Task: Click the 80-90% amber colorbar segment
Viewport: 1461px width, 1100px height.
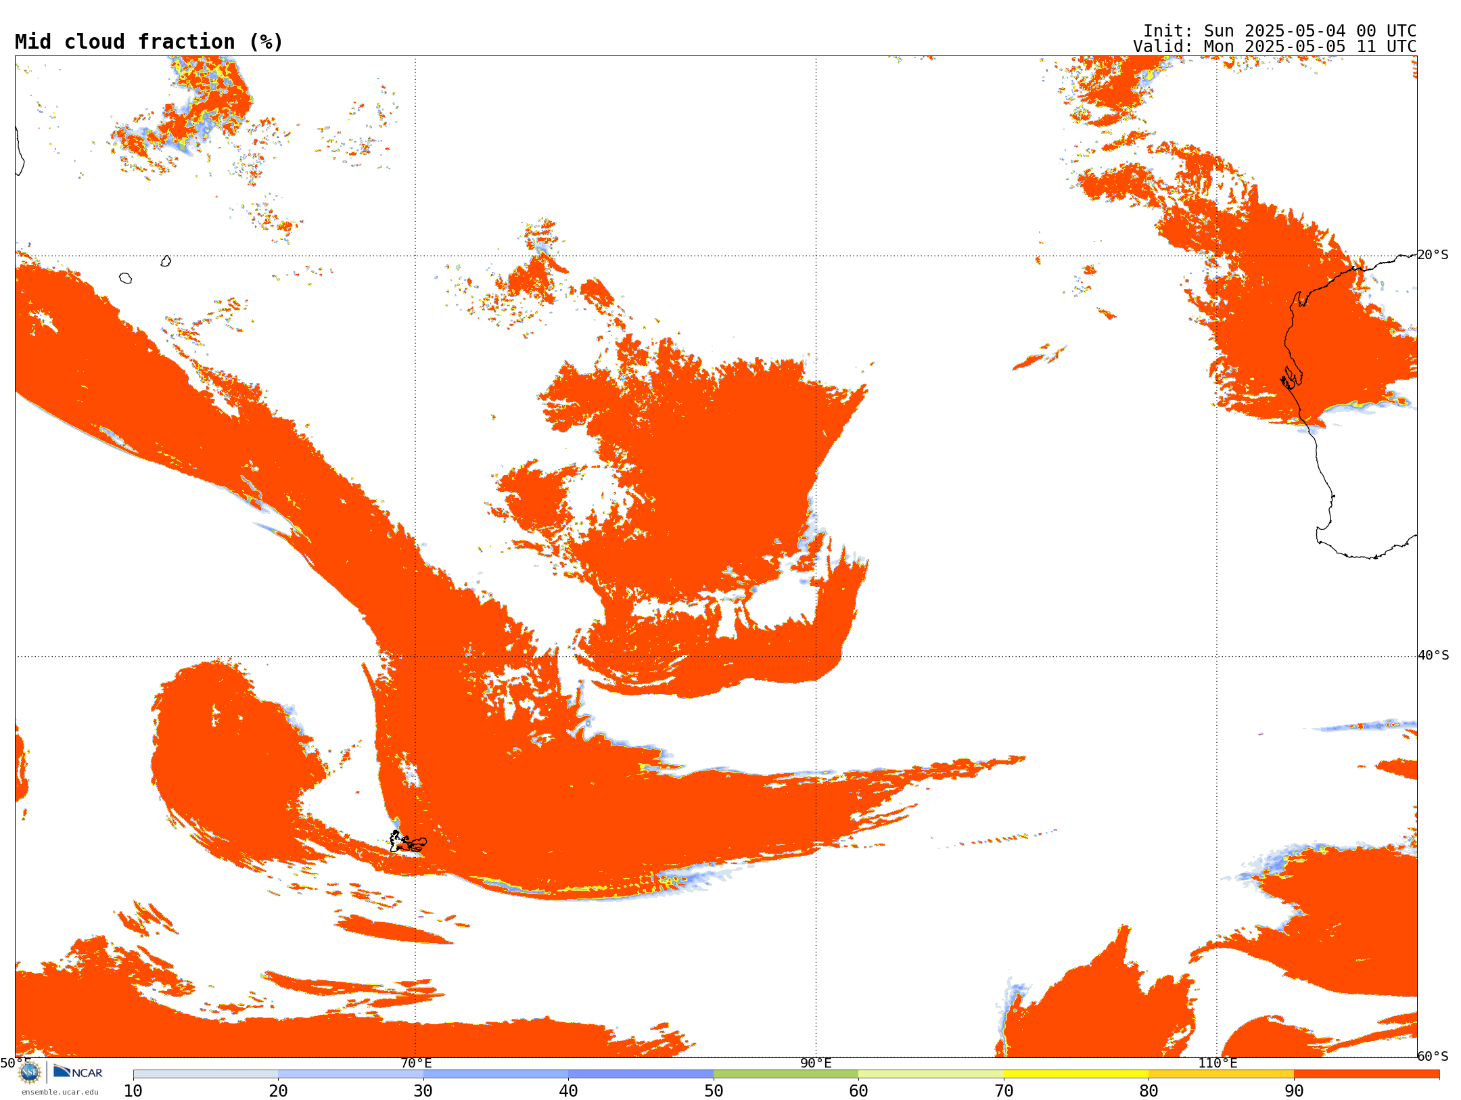Action: click(1221, 1074)
